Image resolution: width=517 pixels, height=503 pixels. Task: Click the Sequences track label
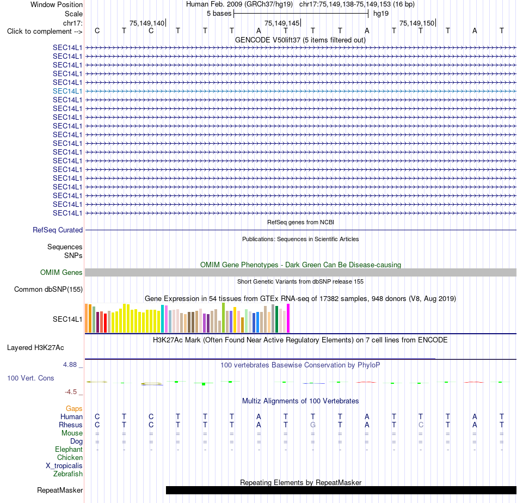(65, 247)
